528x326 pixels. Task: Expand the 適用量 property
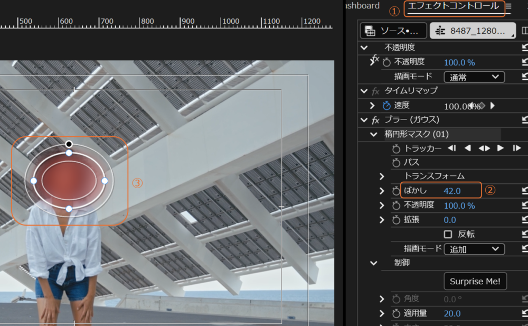click(382, 313)
